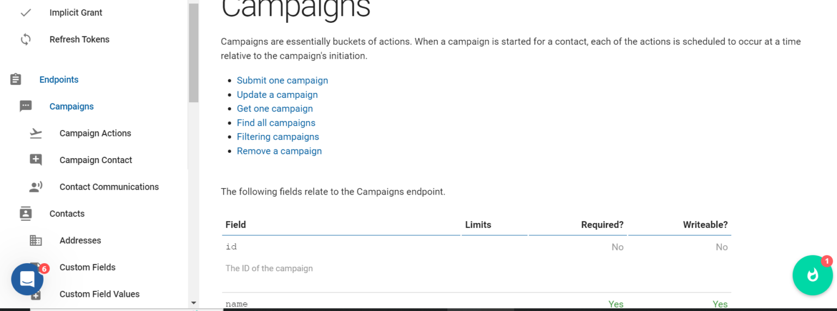Click the Campaign Contact add-comment icon
The height and width of the screenshot is (311, 837).
[36, 160]
